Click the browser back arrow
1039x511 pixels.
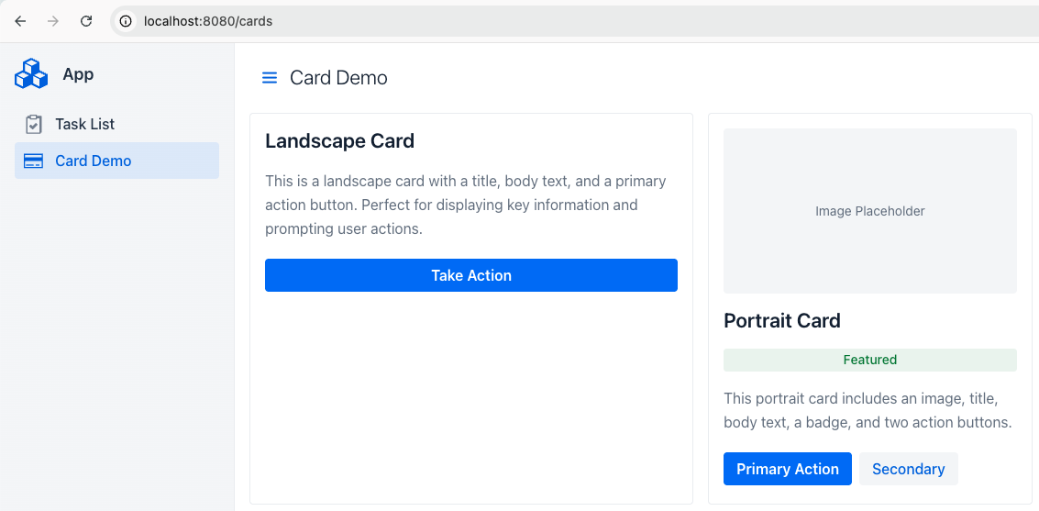click(20, 21)
